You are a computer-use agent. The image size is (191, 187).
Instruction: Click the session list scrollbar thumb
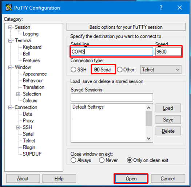(148, 118)
